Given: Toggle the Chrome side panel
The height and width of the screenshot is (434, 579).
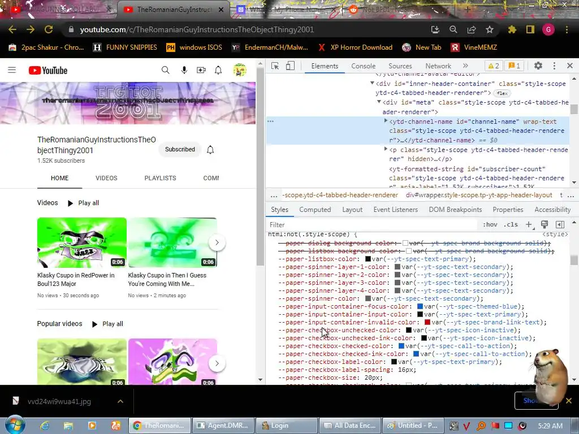Looking at the screenshot, I should pos(530,29).
